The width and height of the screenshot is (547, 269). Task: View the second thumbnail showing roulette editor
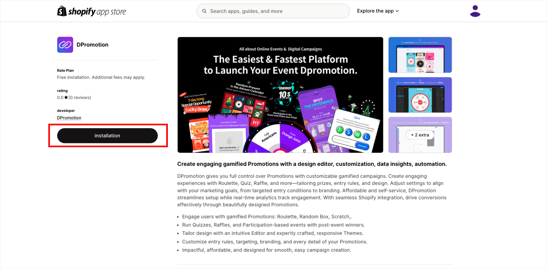(x=420, y=95)
